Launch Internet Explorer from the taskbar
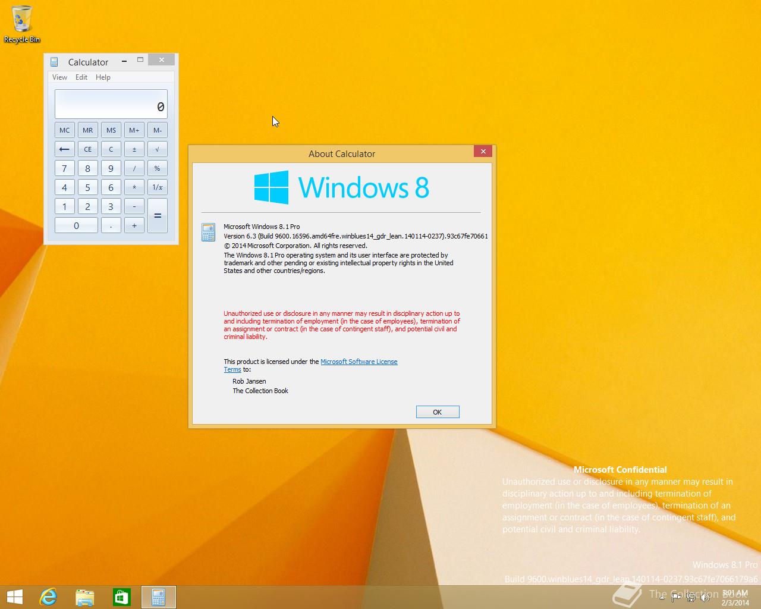 point(48,597)
